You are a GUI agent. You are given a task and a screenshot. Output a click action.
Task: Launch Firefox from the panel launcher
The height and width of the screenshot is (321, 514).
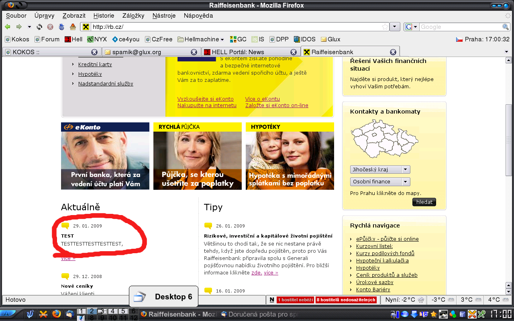56,314
